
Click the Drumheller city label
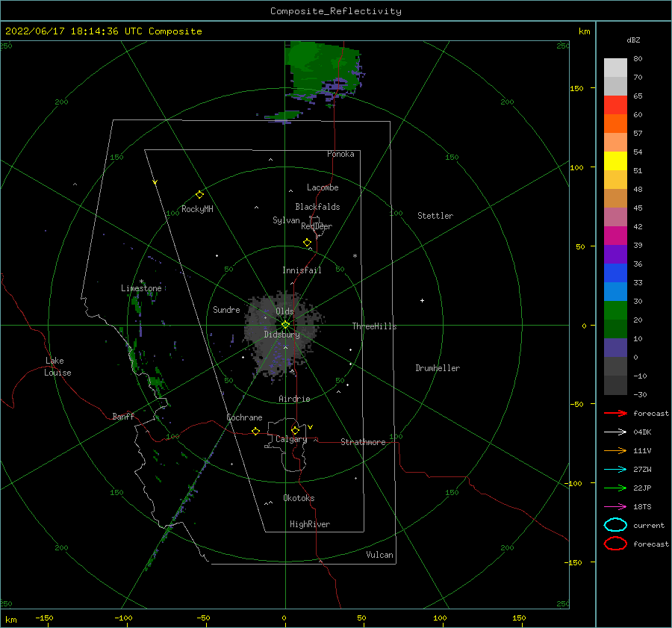438,368
